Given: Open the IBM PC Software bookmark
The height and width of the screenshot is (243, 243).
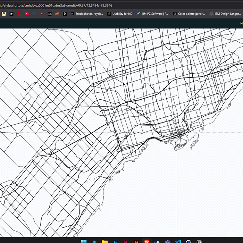Looking at the screenshot, I should tap(152, 14).
